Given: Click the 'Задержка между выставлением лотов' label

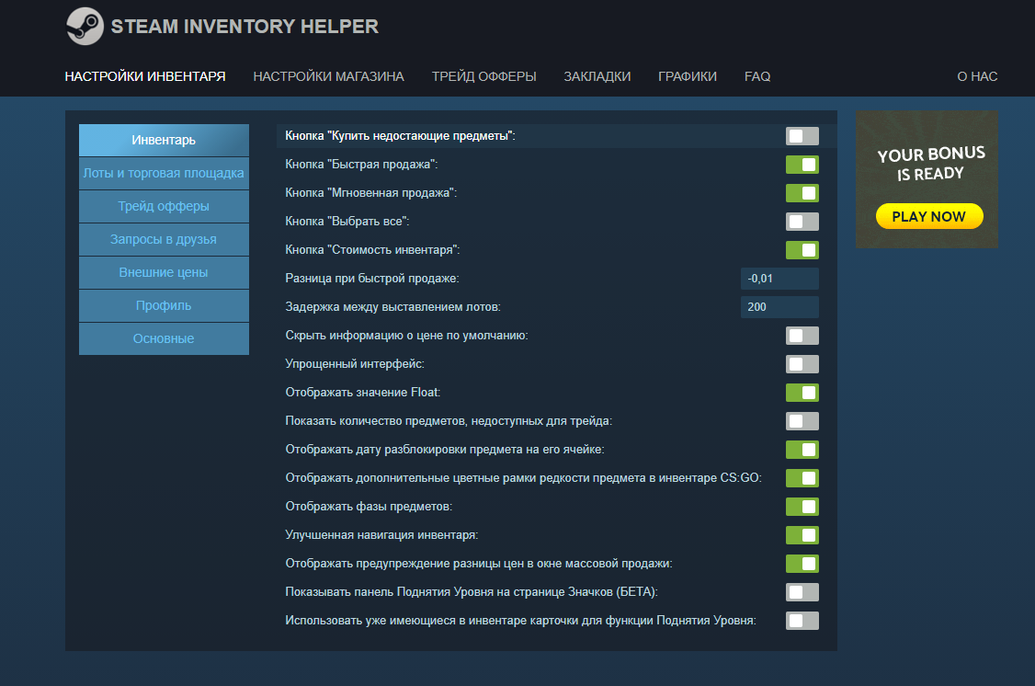Looking at the screenshot, I should pyautogui.click(x=392, y=307).
